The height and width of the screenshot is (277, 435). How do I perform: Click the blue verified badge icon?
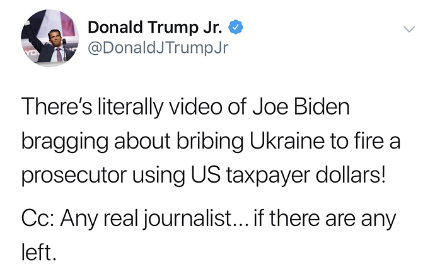coord(236,28)
